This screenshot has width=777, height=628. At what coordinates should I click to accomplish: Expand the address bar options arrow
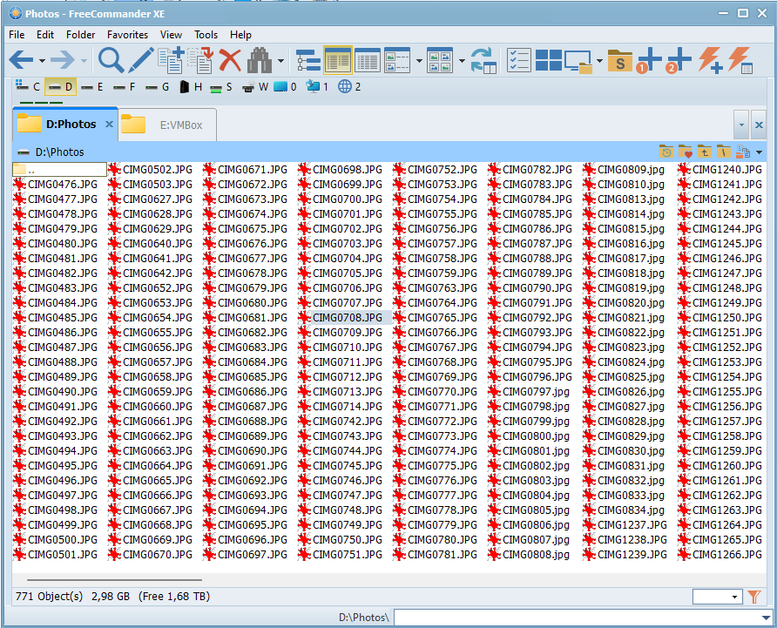[x=760, y=152]
